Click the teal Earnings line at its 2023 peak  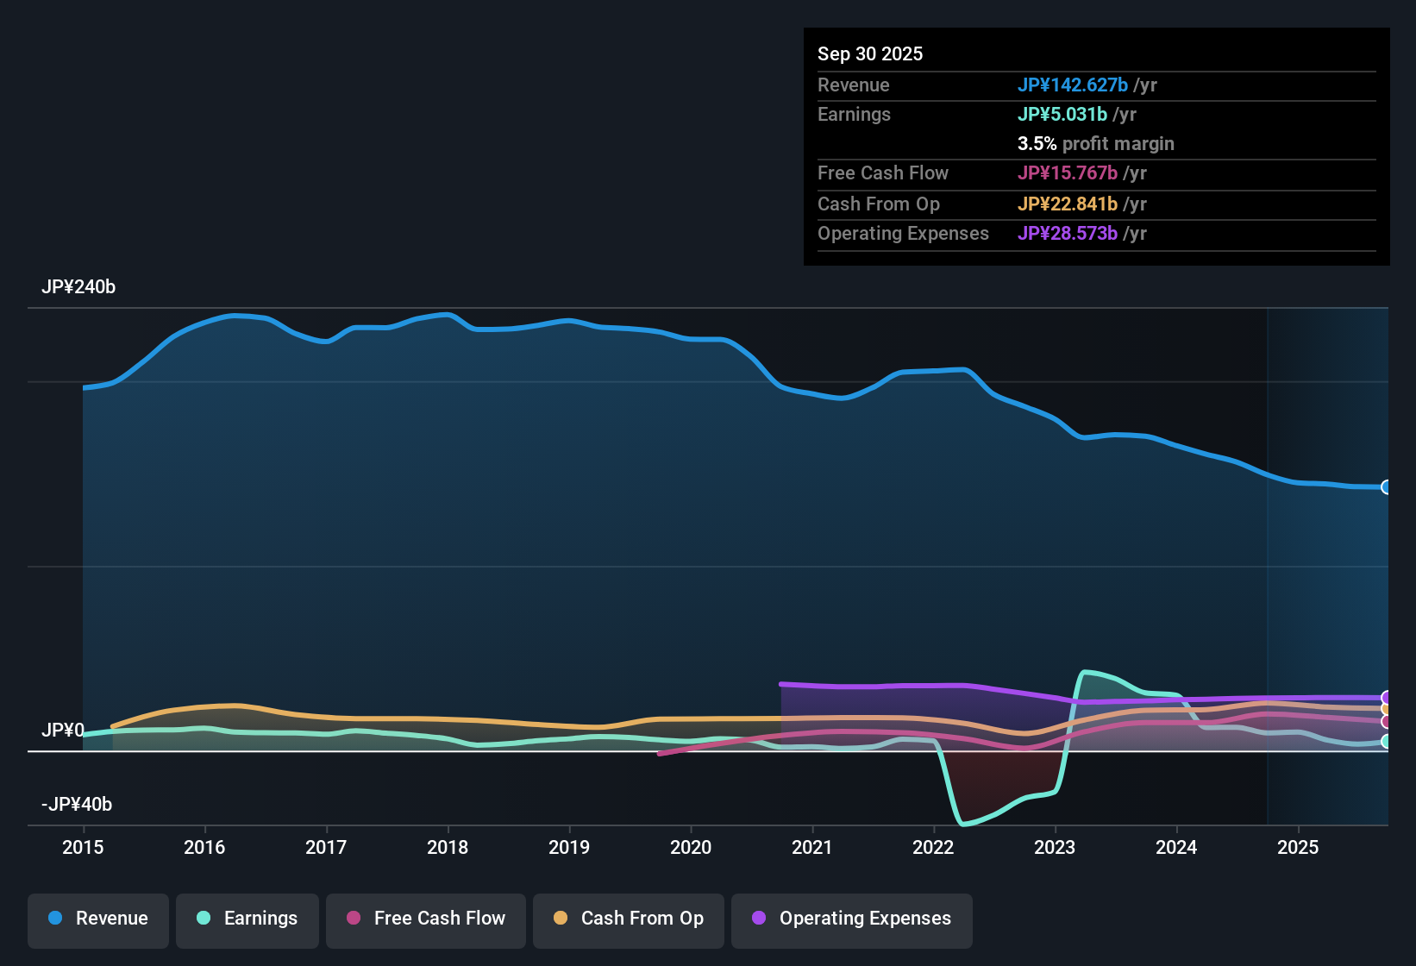(1088, 671)
